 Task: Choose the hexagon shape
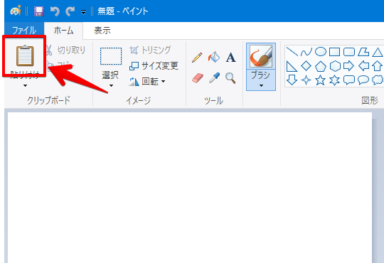click(x=334, y=66)
